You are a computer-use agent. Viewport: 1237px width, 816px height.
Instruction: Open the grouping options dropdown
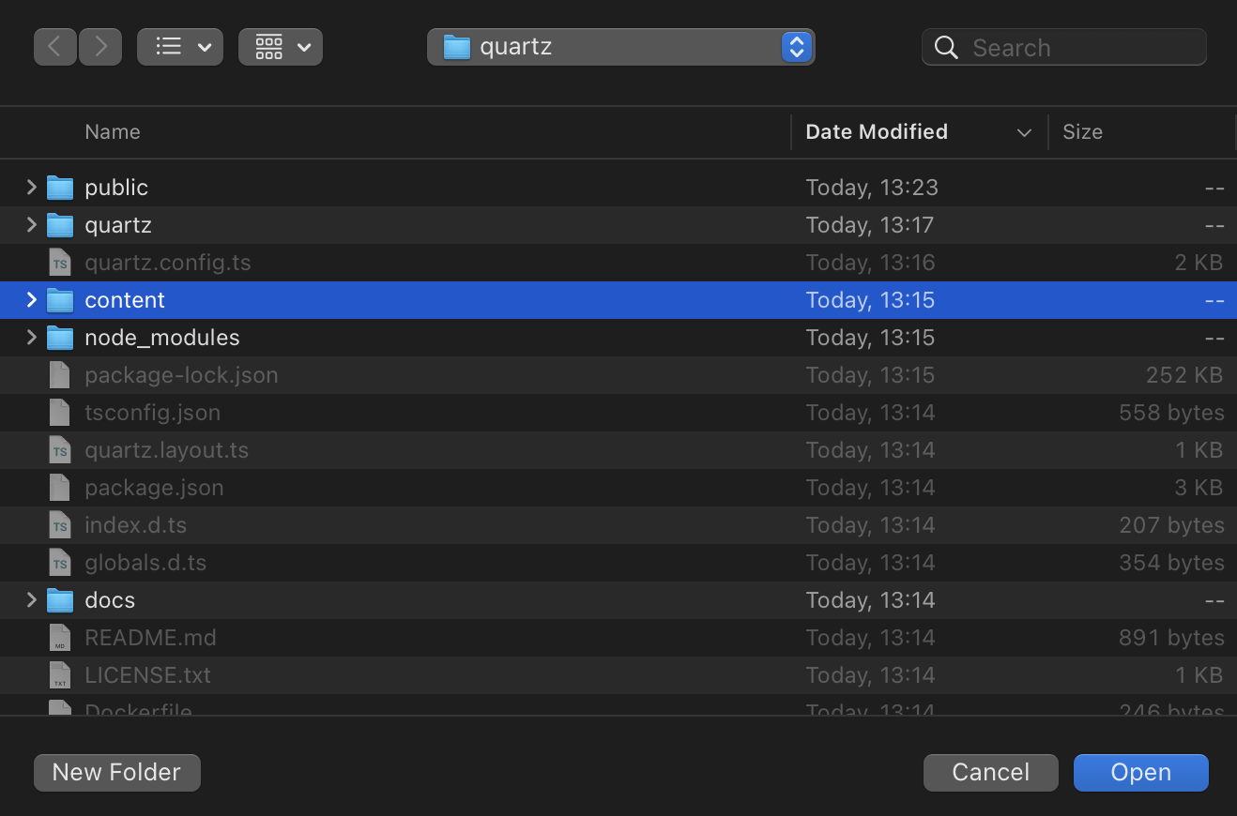[x=281, y=47]
